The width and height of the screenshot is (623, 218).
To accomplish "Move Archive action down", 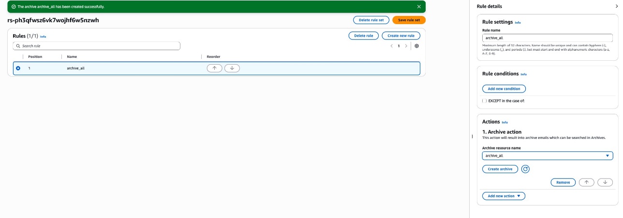I will [605, 182].
